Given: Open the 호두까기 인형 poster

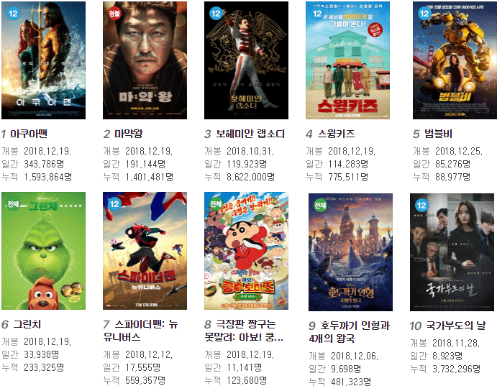Looking at the screenshot, I should [350, 252].
